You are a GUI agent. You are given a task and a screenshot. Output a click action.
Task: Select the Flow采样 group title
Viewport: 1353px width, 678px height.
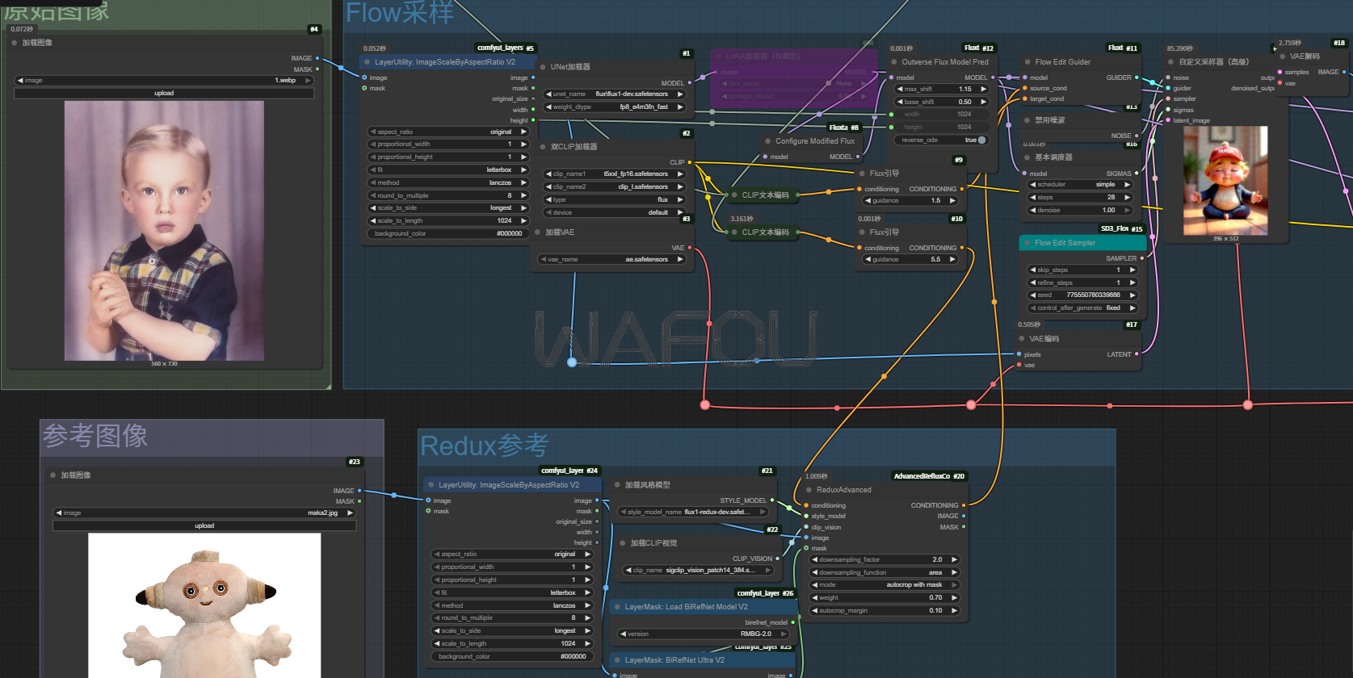pos(400,12)
